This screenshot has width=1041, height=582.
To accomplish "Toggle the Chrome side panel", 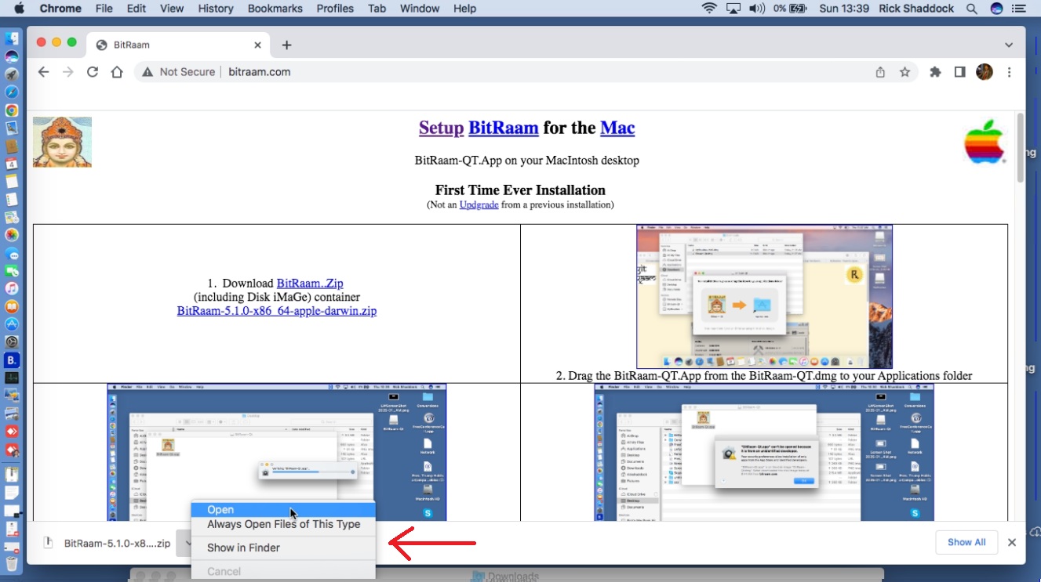I will (x=959, y=72).
